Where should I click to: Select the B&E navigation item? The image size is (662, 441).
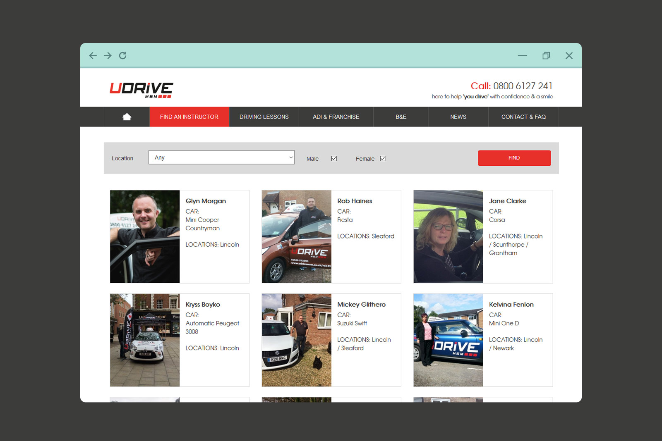(x=401, y=117)
